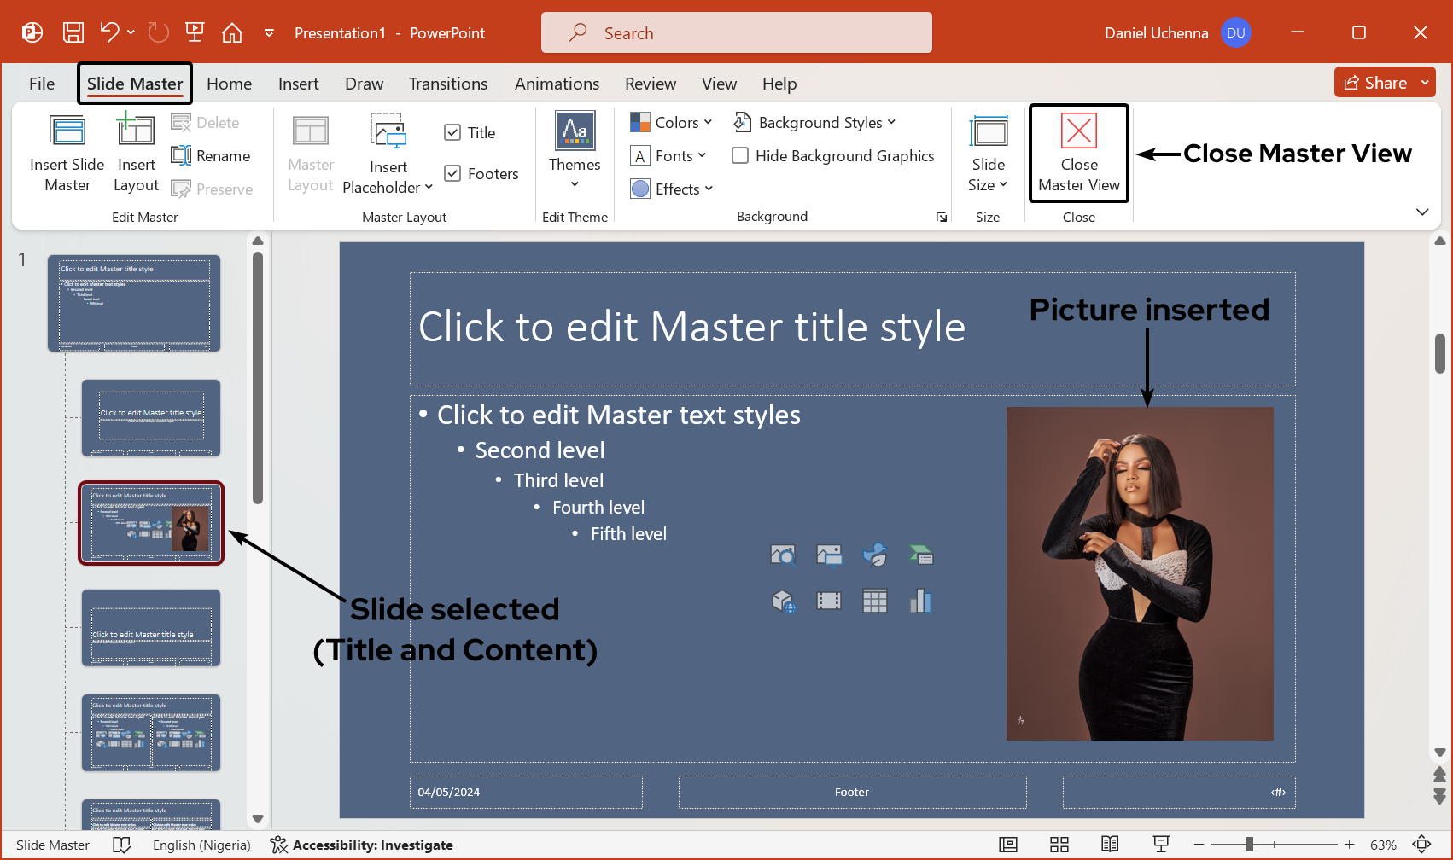Click the Rename button
The image size is (1453, 860).
211,155
